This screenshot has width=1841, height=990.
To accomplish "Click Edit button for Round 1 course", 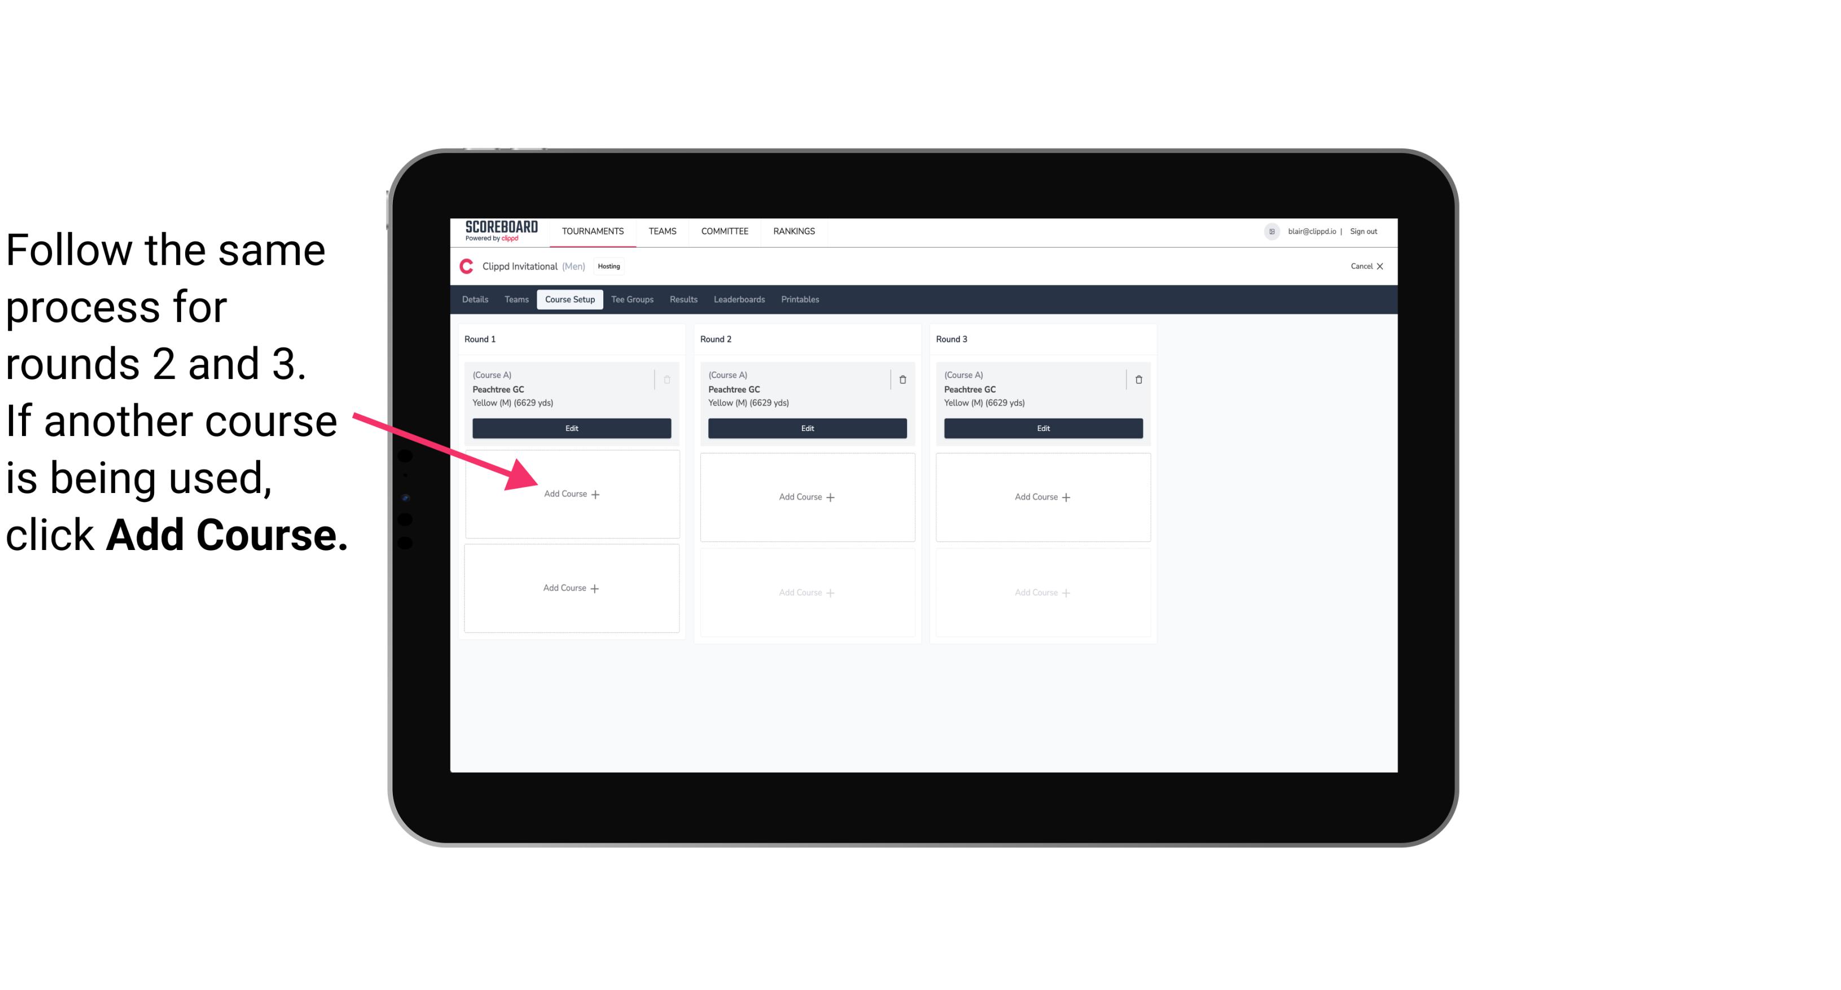I will (569, 428).
